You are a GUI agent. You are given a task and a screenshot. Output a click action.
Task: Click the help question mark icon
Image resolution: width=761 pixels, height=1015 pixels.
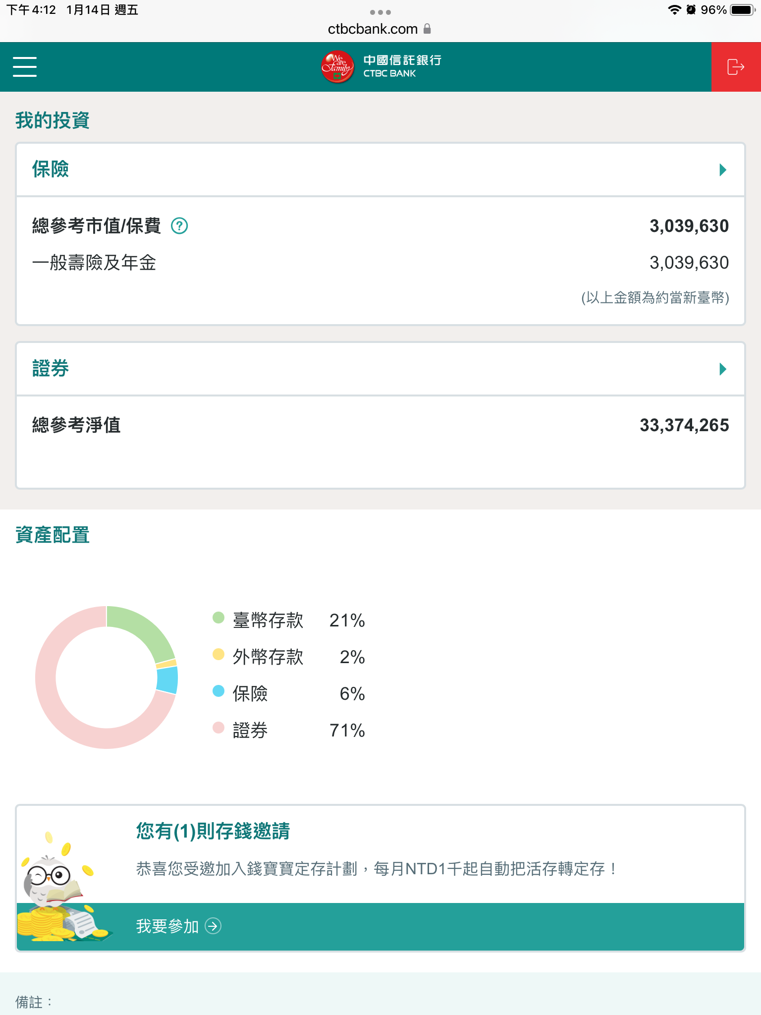(179, 226)
